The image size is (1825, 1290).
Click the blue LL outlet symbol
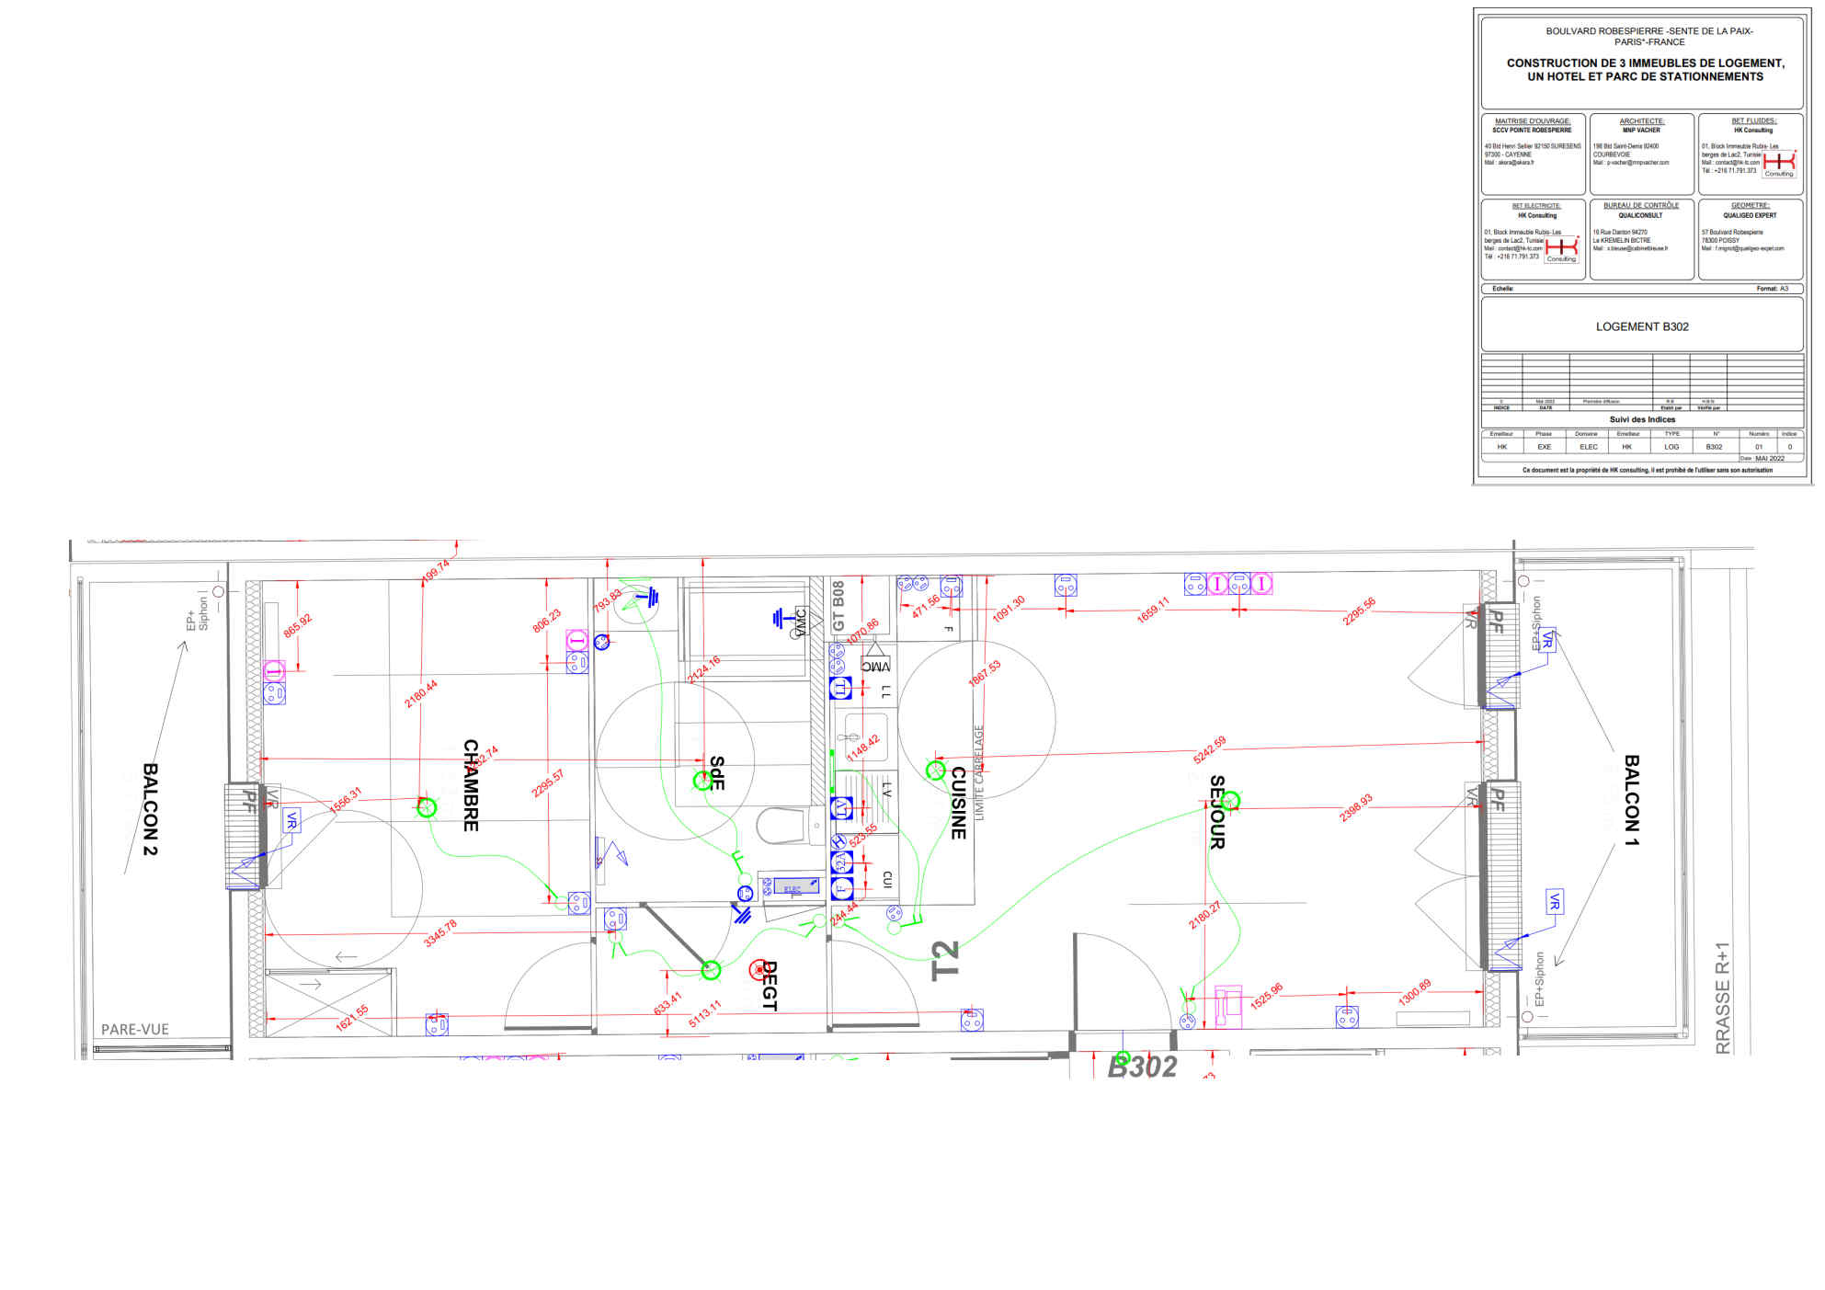[x=840, y=687]
